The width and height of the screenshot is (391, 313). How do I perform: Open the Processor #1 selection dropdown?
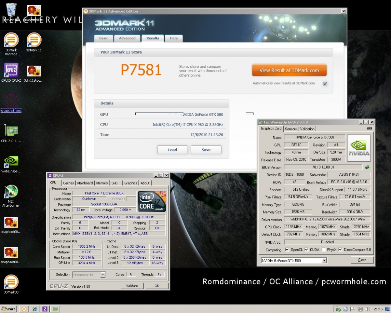(x=103, y=275)
